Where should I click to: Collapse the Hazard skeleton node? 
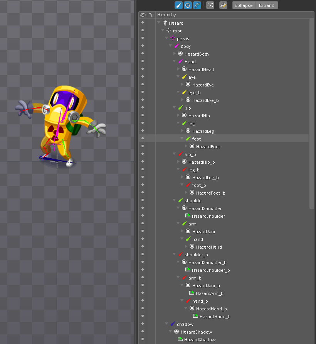tap(159, 22)
